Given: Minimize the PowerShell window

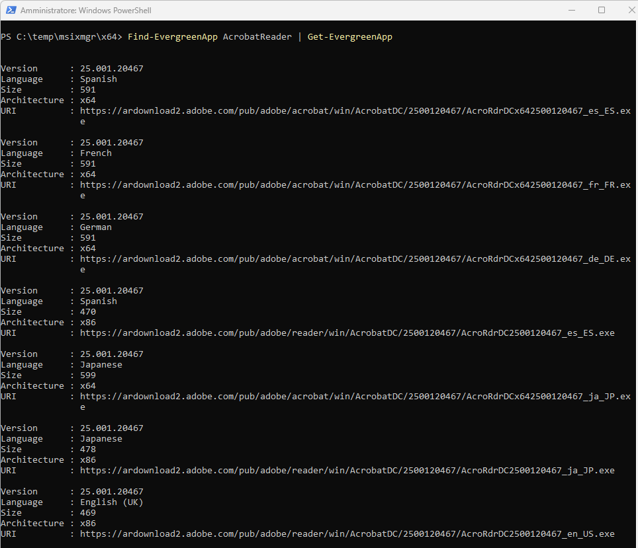Looking at the screenshot, I should click(572, 10).
